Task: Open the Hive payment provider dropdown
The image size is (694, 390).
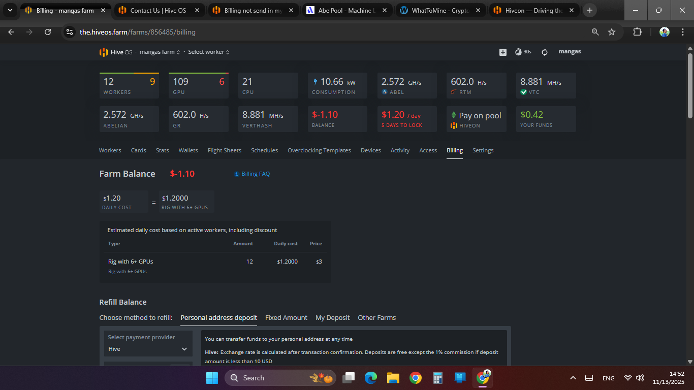Action: coord(148,349)
